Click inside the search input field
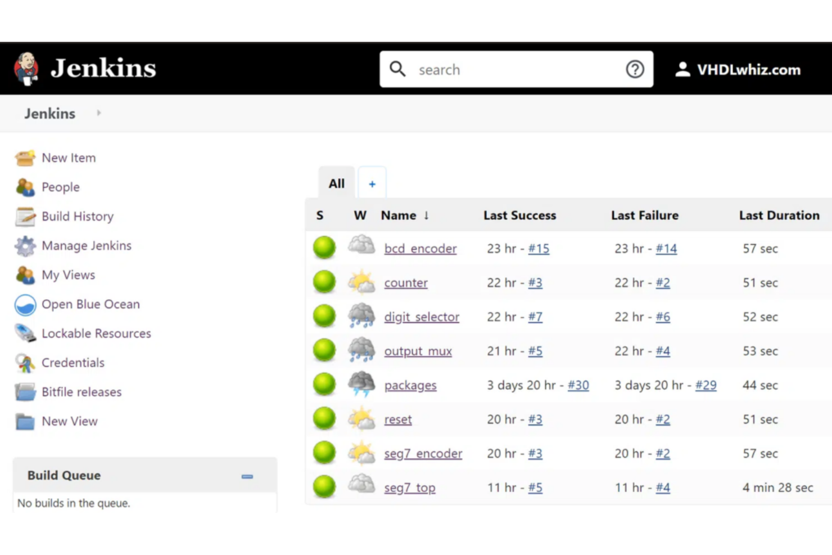This screenshot has width=832, height=555. [x=506, y=69]
